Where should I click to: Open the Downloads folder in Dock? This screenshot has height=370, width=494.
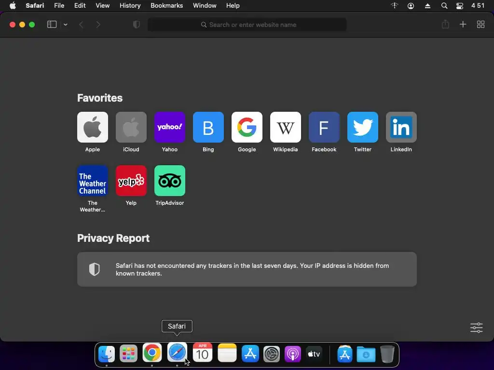coord(366,354)
